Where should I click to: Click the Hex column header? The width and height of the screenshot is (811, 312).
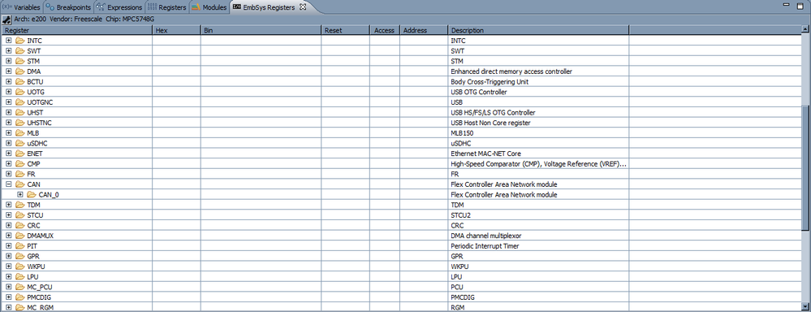tap(176, 31)
